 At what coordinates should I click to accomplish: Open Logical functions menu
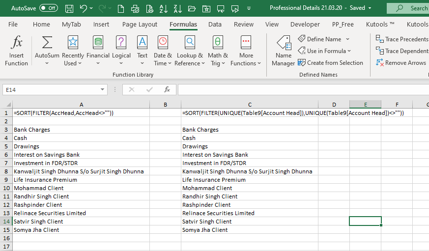point(121,51)
